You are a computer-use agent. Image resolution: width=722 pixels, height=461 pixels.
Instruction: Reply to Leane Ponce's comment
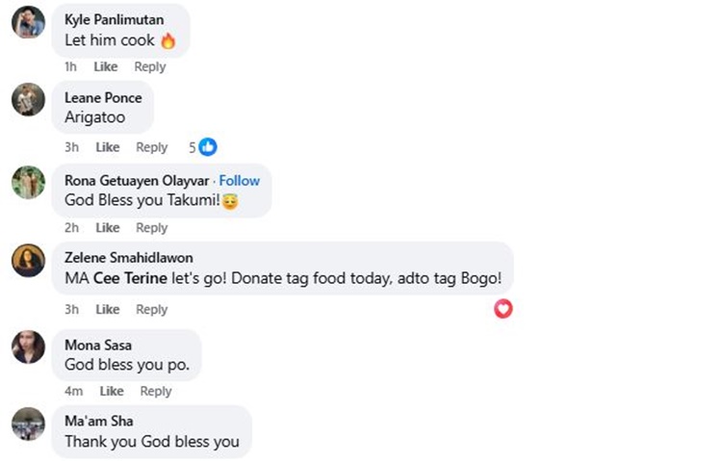(152, 147)
